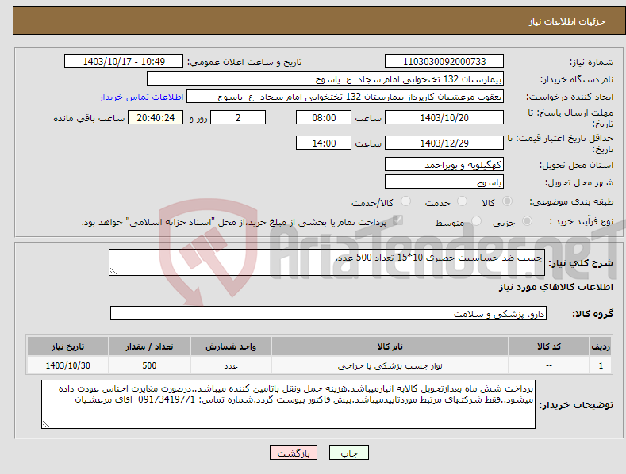Screen dimensions: 626x474
Task: Click the validity hour field 14:00
Action: tap(324, 143)
